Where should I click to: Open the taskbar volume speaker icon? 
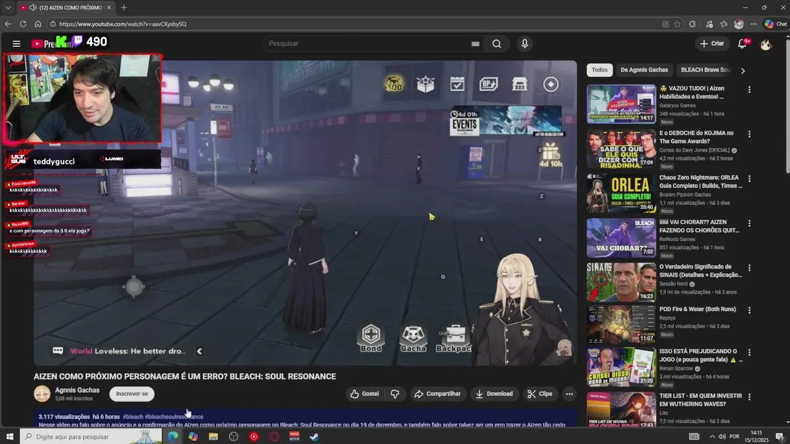(x=721, y=437)
